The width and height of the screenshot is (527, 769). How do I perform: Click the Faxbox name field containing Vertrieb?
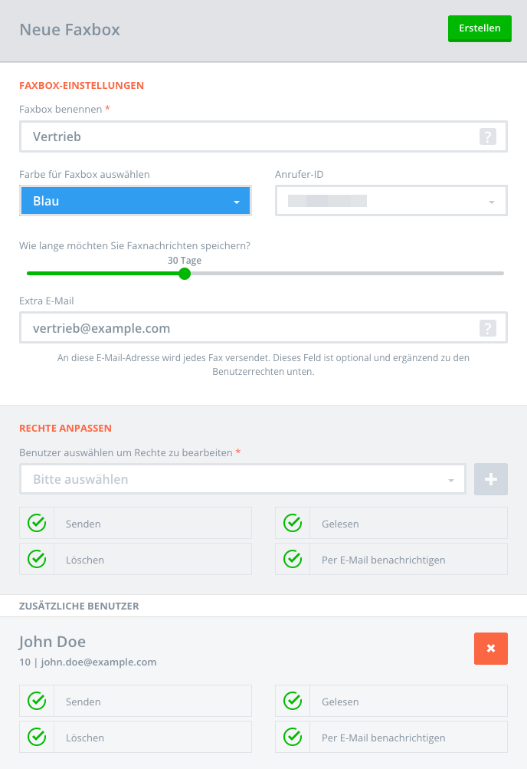263,136
